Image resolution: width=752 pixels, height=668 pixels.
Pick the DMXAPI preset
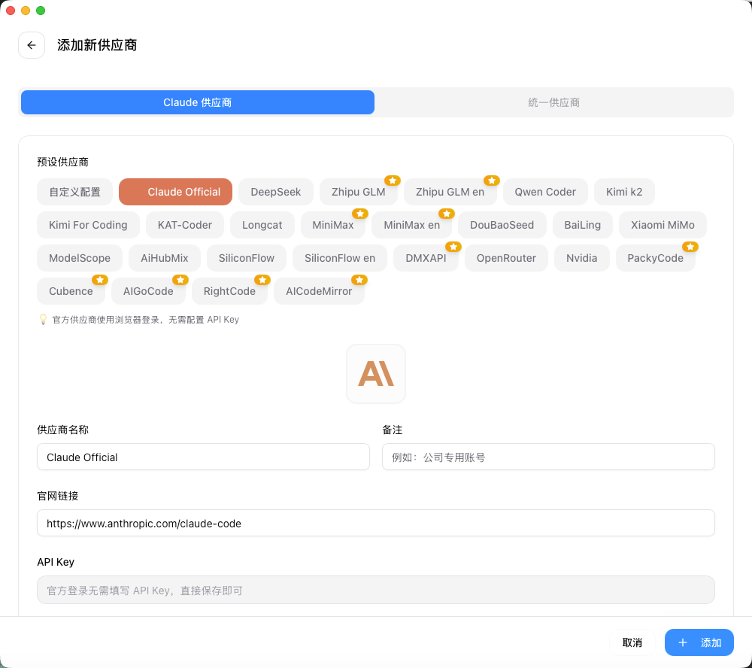(x=426, y=258)
